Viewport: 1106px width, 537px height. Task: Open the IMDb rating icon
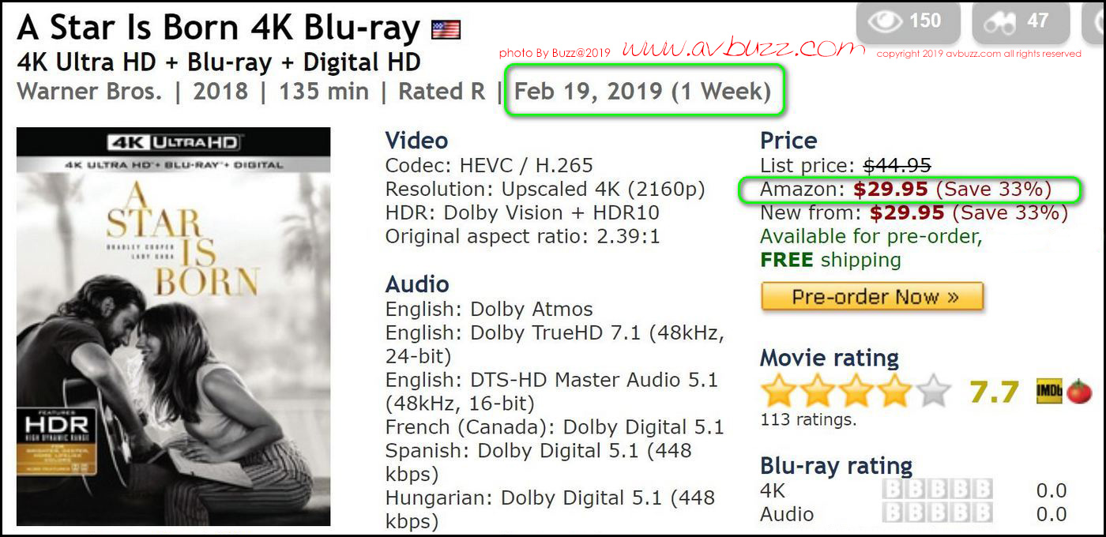click(x=1049, y=392)
